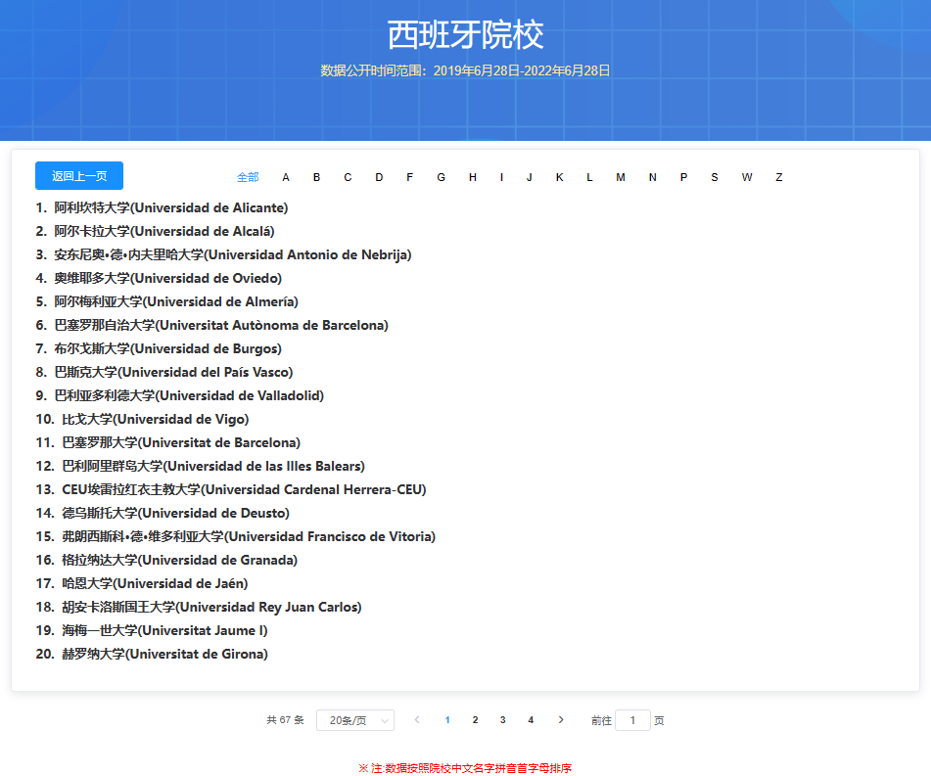Viewport: 931px width, 776px height.
Task: Open 赫罗纳大学 (Universitat de Girona) entry
Action: (152, 654)
